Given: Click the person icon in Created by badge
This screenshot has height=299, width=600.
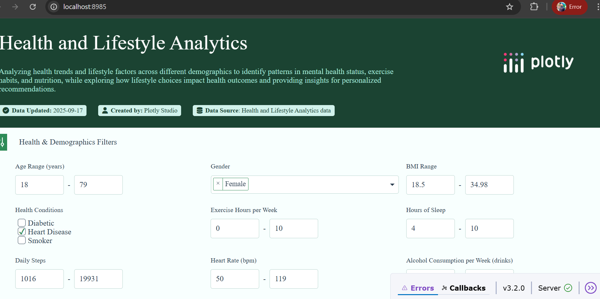Looking at the screenshot, I should [105, 111].
